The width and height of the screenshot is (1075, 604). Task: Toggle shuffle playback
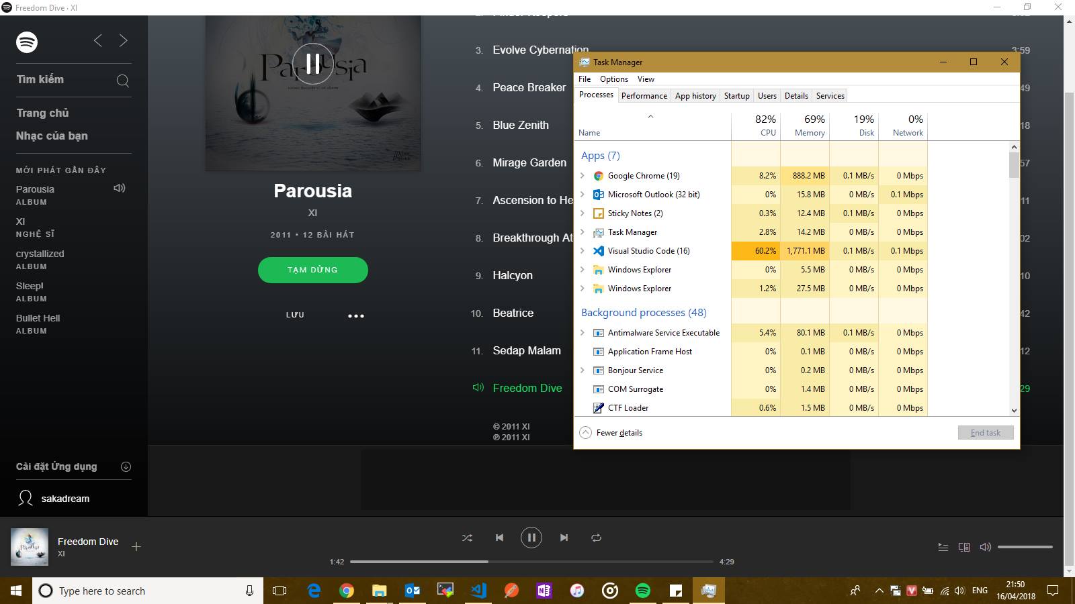tap(467, 538)
